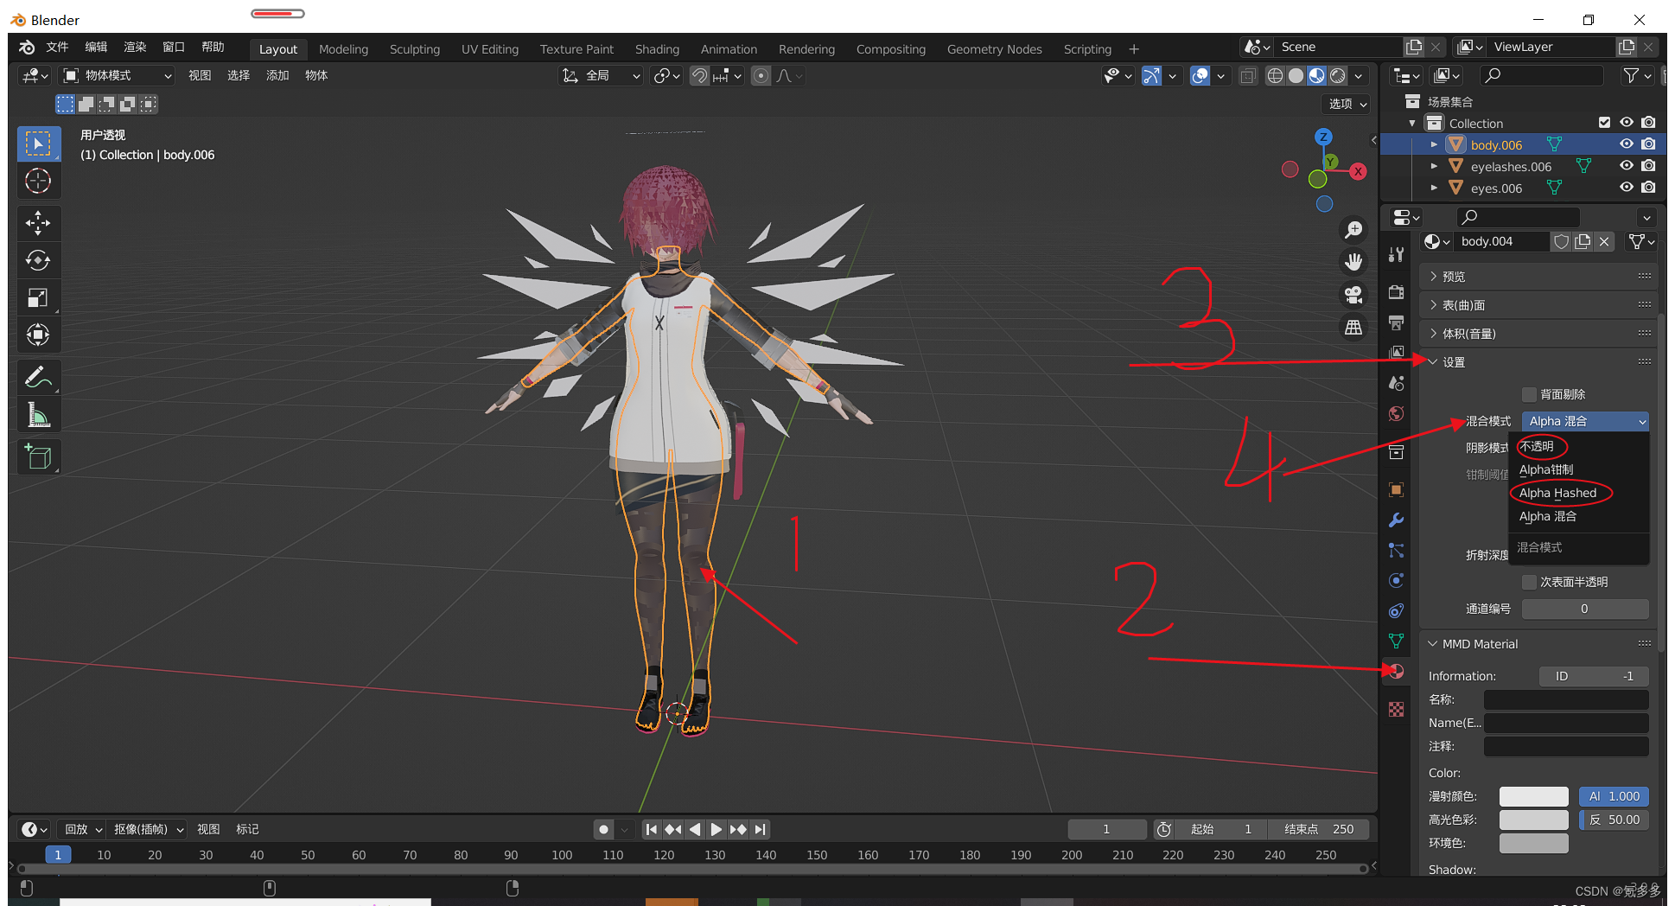
Task: Enable backface culling checkbox (背面剔除)
Action: click(x=1529, y=394)
